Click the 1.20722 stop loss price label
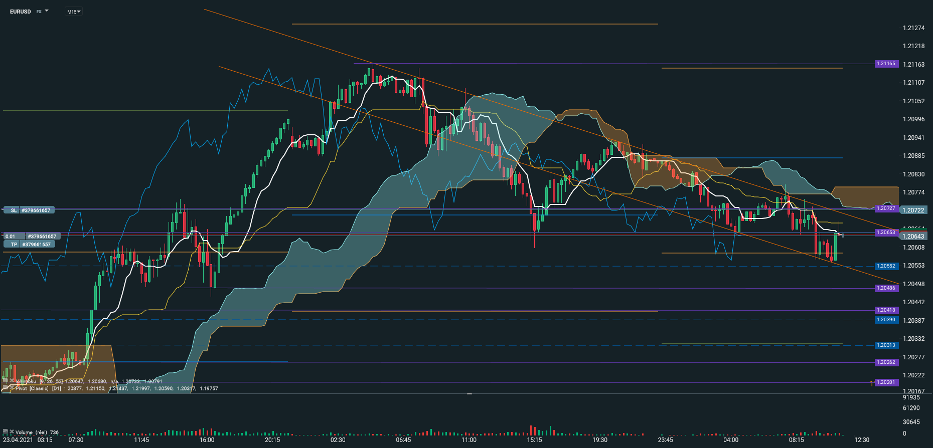The width and height of the screenshot is (933, 448). click(x=913, y=210)
